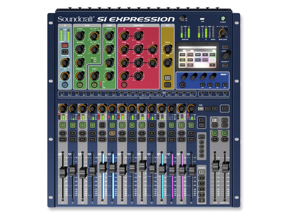Toggle the green POWER button
Viewport: 287px width, 215px height.
[223, 18]
